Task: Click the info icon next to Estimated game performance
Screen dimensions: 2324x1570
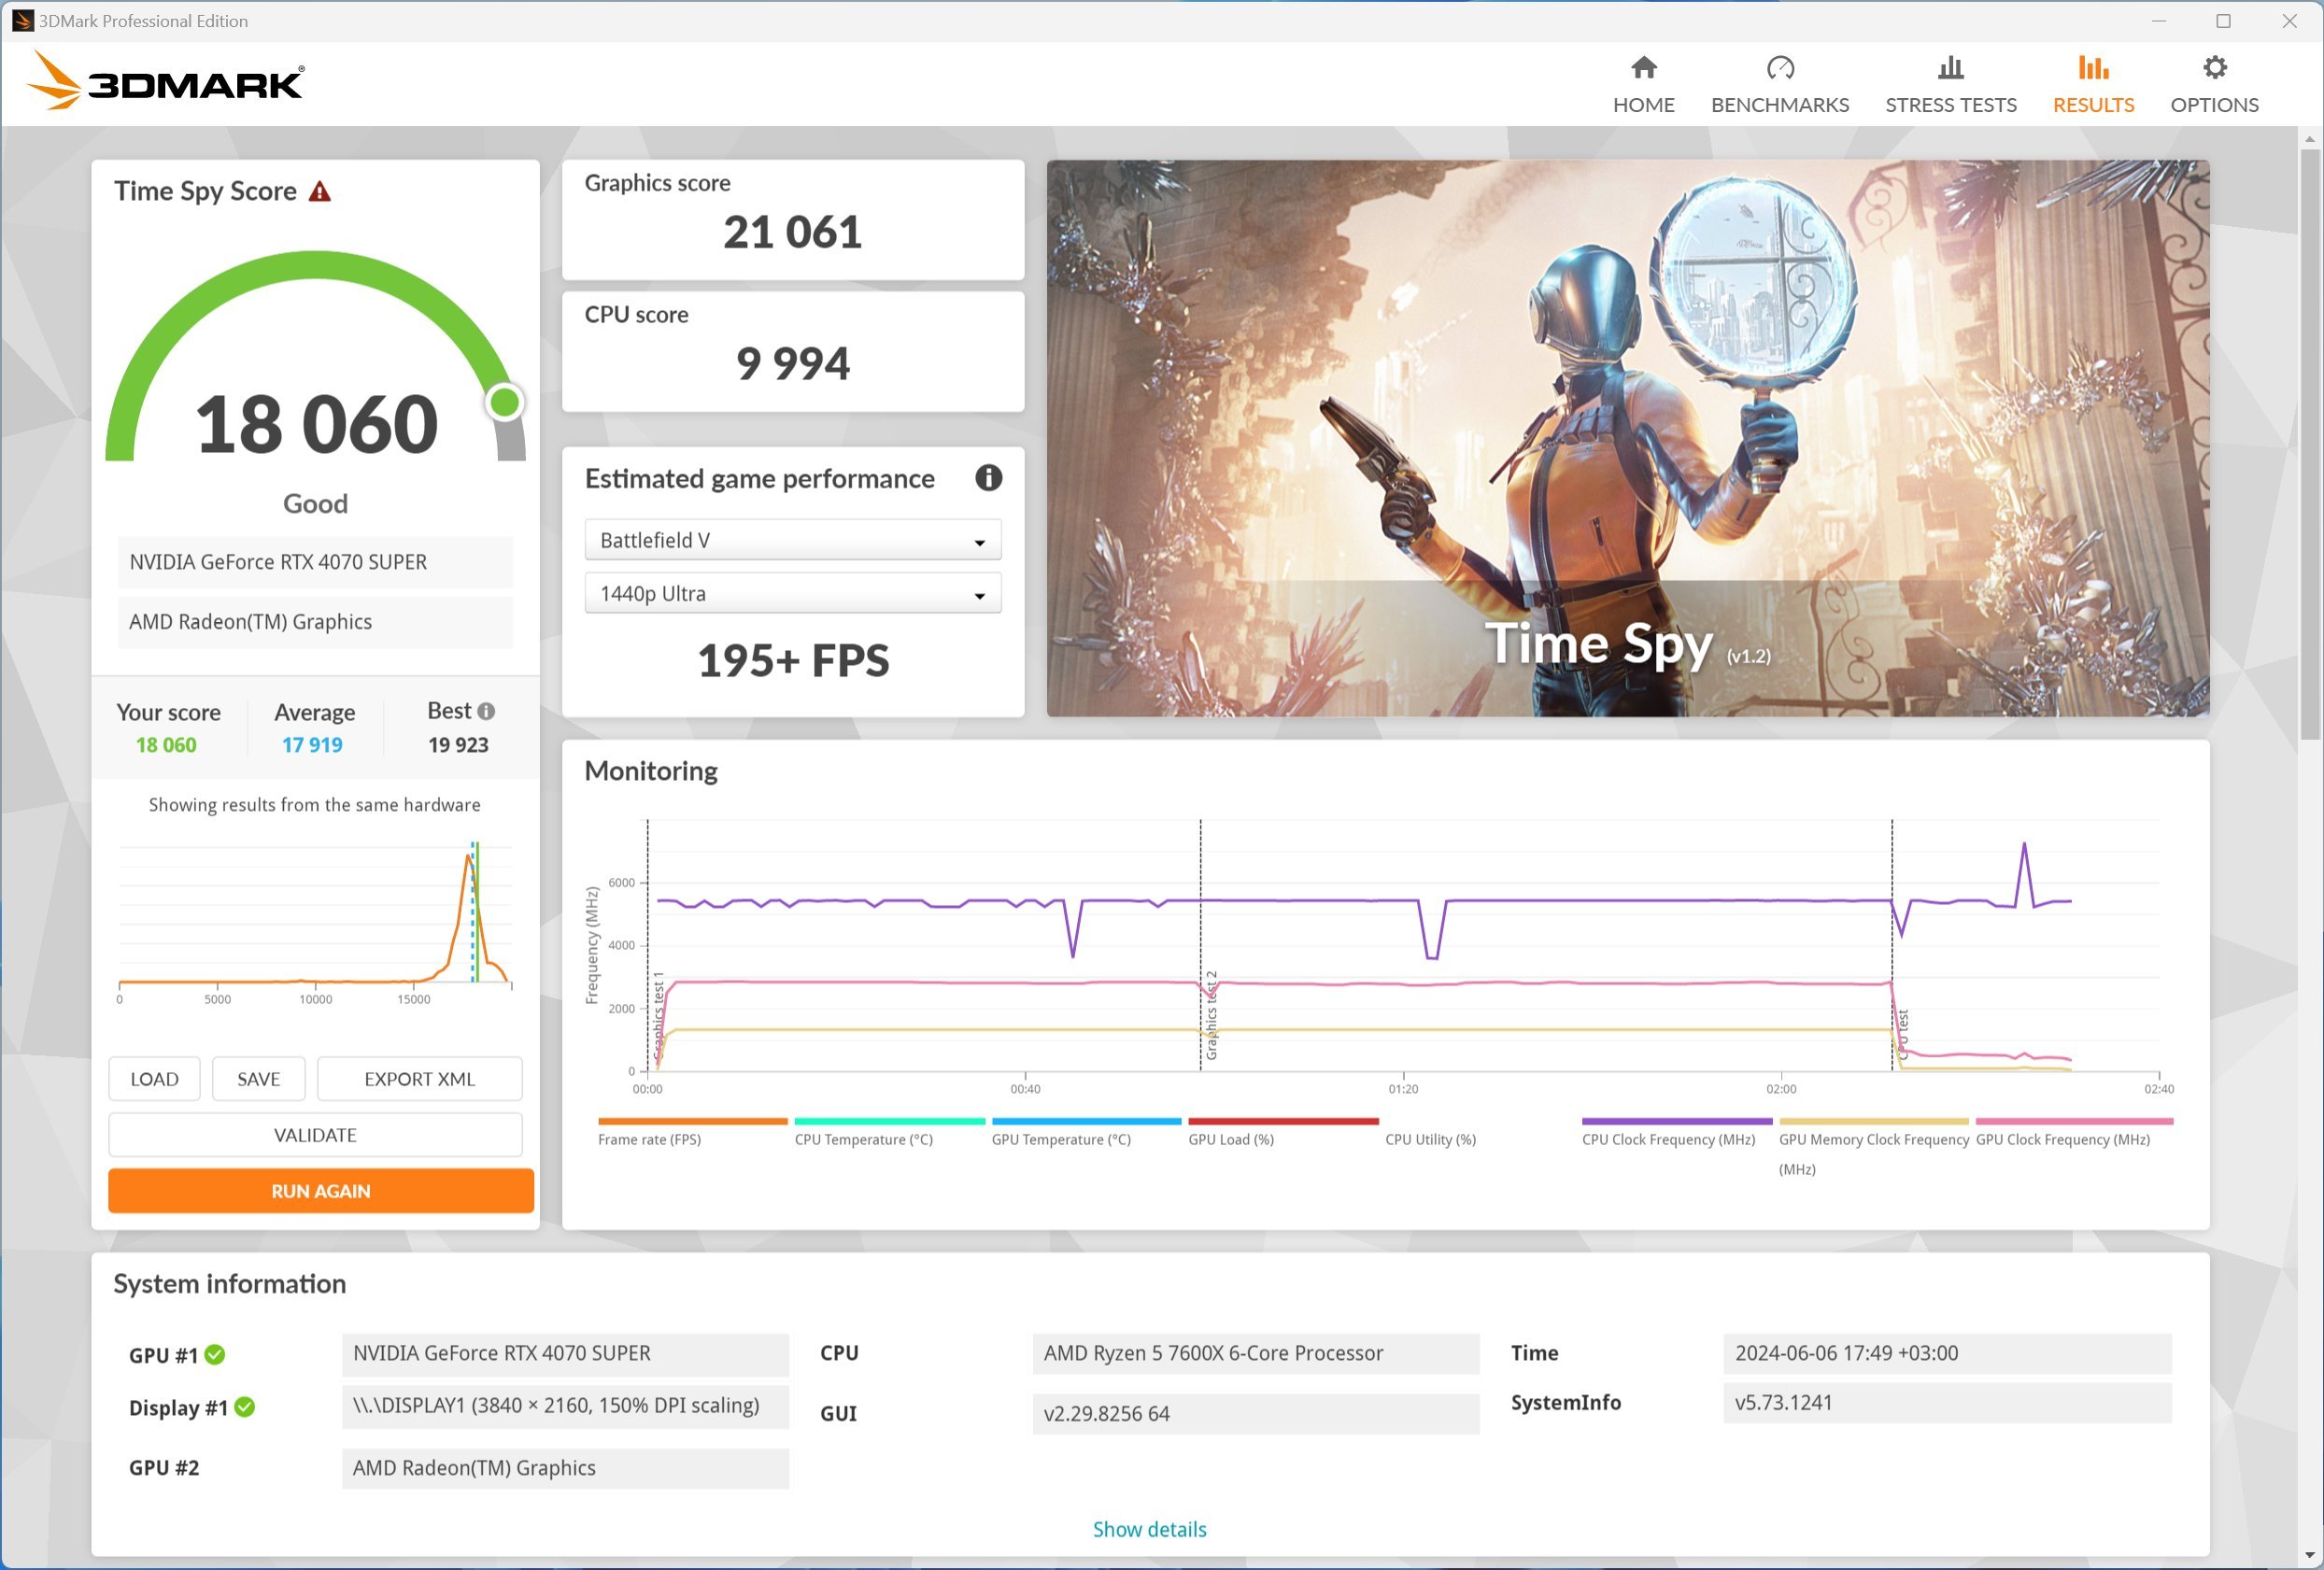Action: click(x=990, y=476)
